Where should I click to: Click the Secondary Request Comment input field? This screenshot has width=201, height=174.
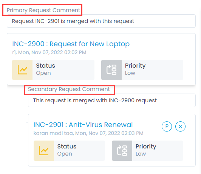tap(112, 100)
